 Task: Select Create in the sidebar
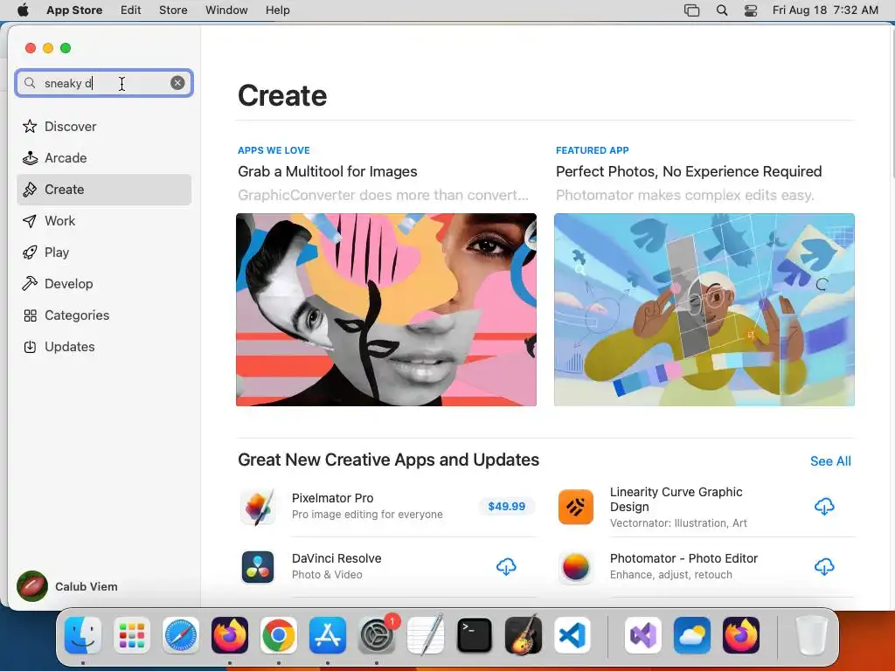pos(104,190)
